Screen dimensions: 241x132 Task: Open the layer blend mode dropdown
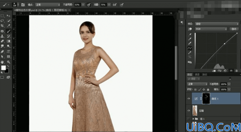pos(197,84)
